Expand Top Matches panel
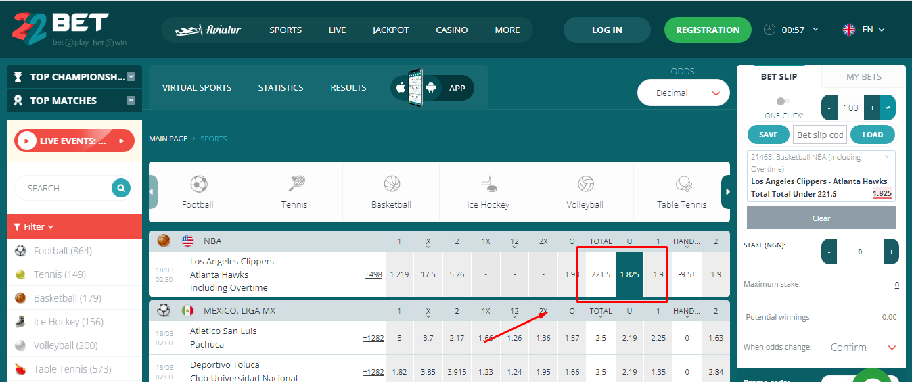This screenshot has width=912, height=382. 131,101
